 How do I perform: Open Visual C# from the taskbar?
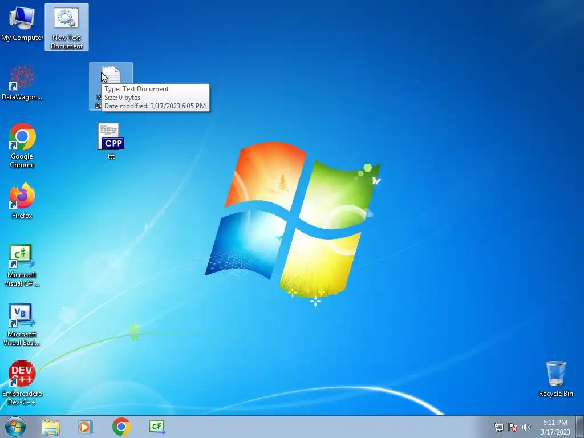[x=157, y=427]
